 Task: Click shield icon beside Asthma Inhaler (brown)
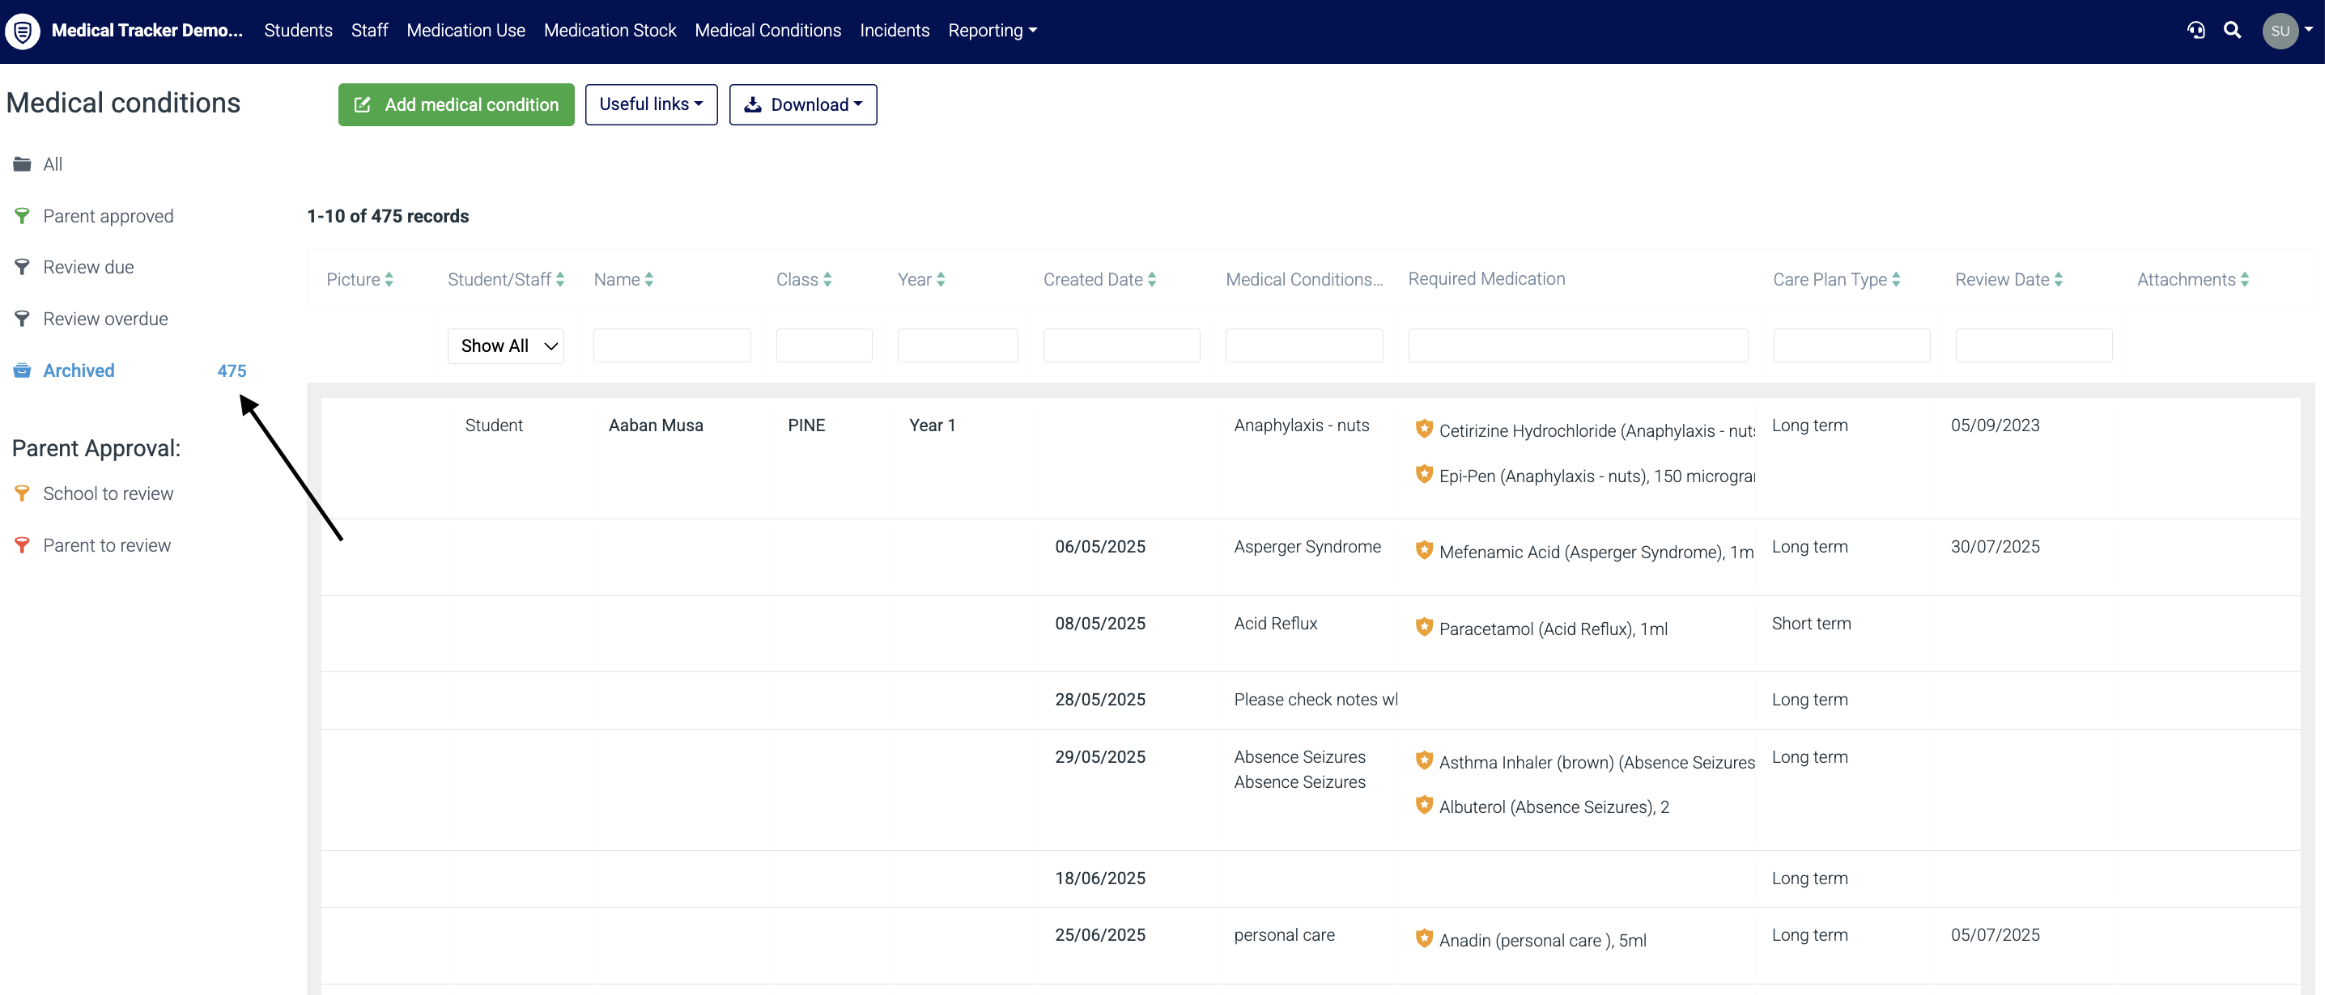point(1424,760)
